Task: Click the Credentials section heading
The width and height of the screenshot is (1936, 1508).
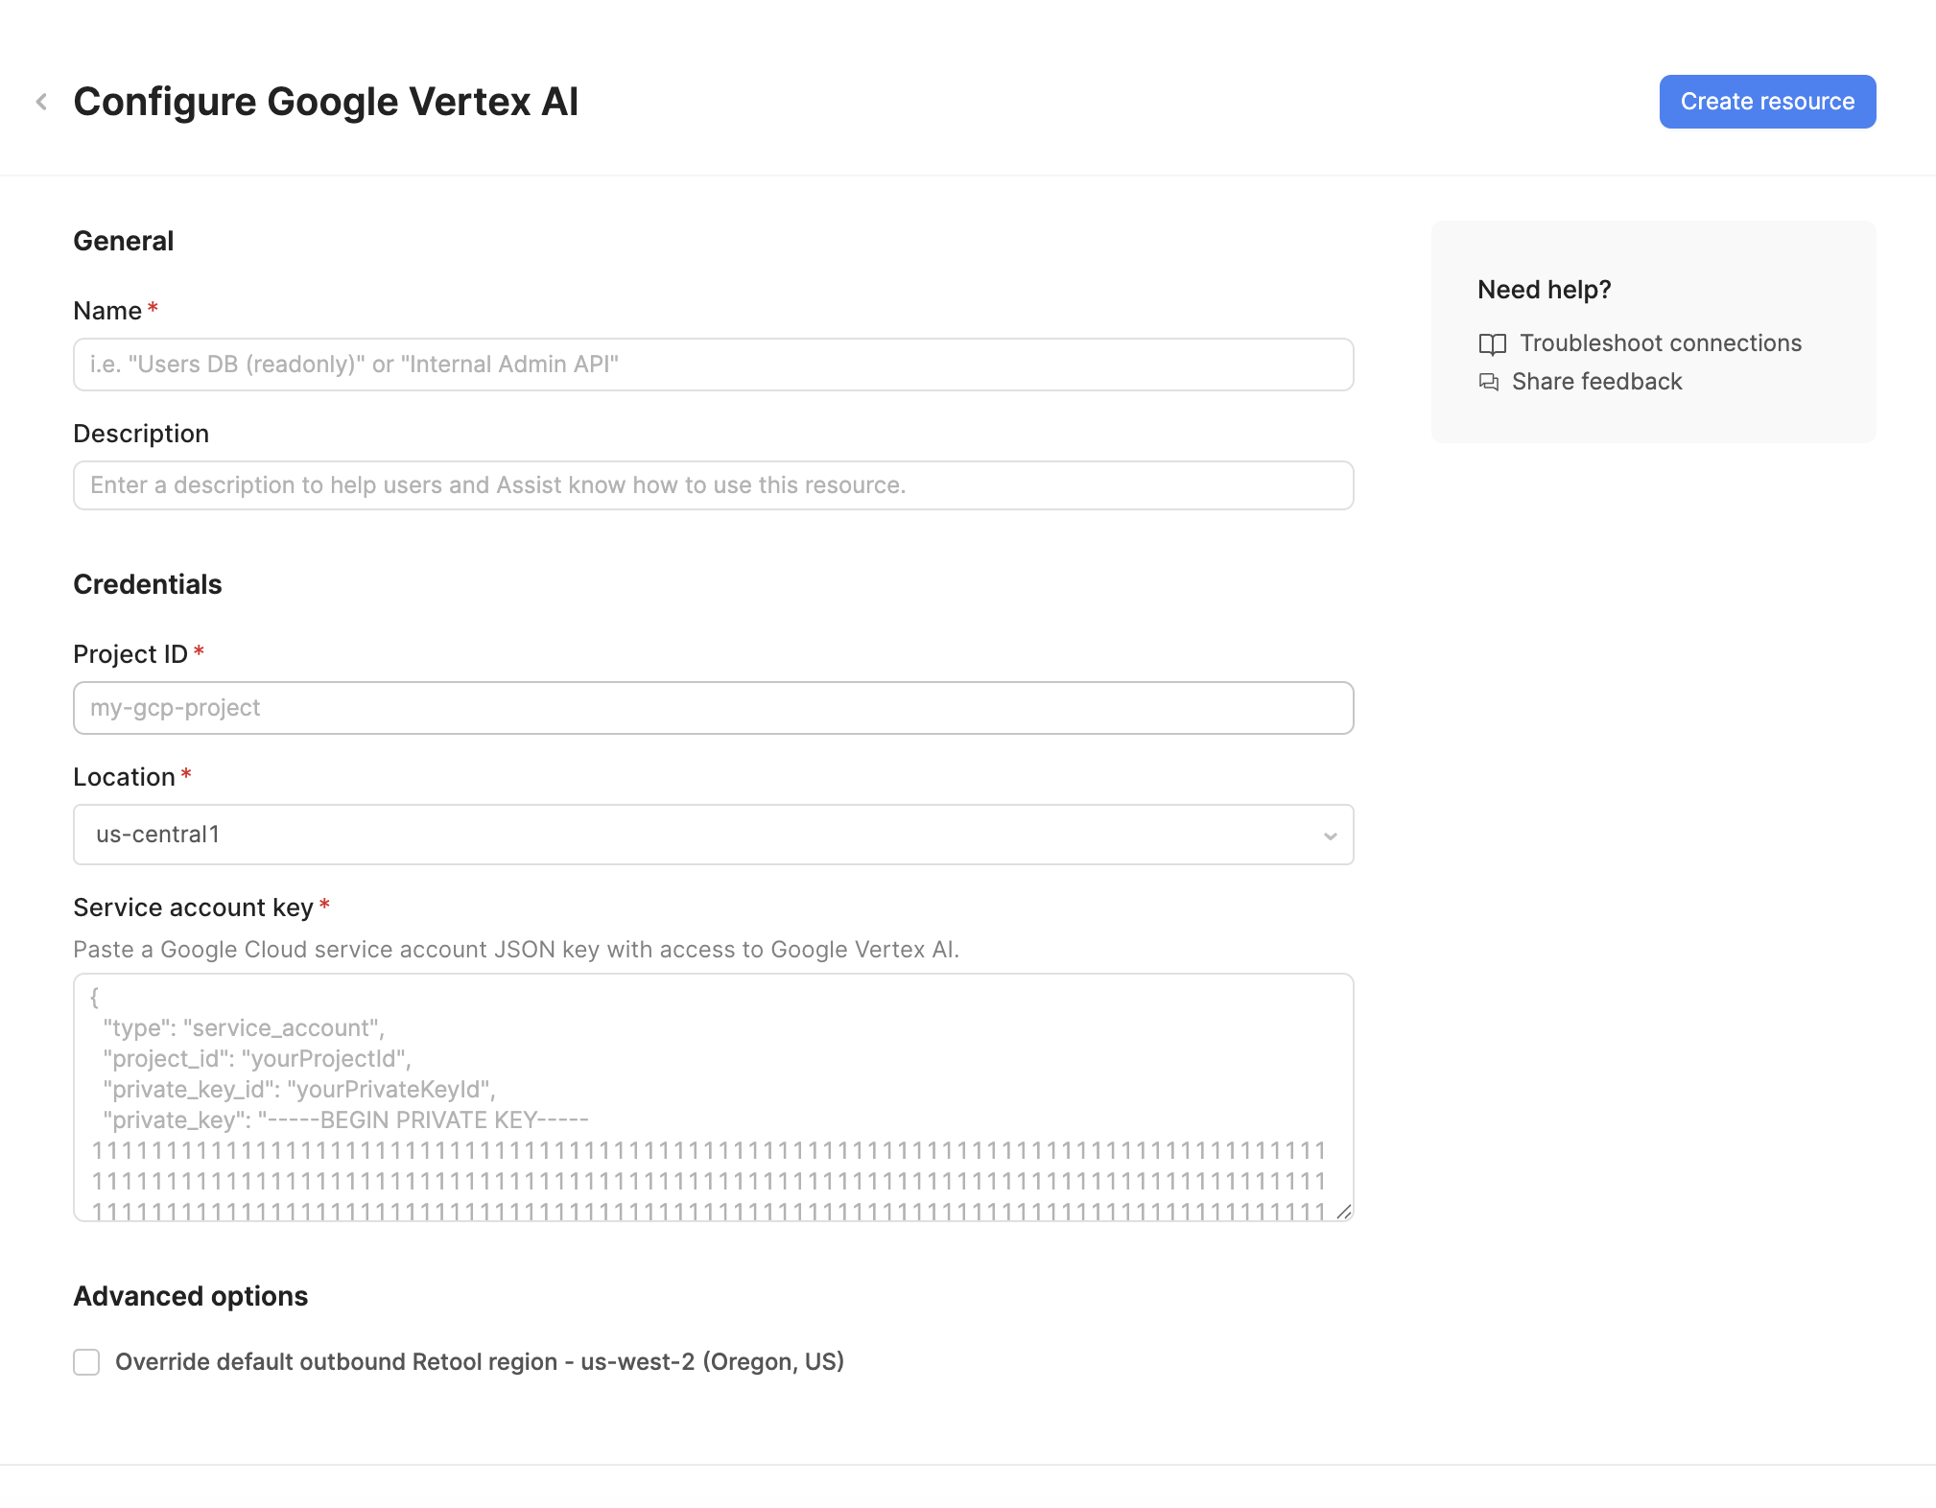Action: [x=147, y=583]
